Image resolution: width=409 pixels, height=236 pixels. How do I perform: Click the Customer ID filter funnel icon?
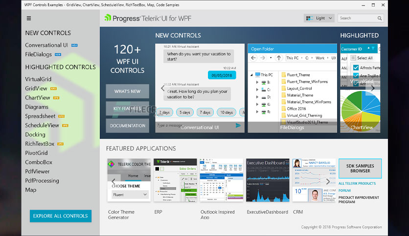[373, 48]
